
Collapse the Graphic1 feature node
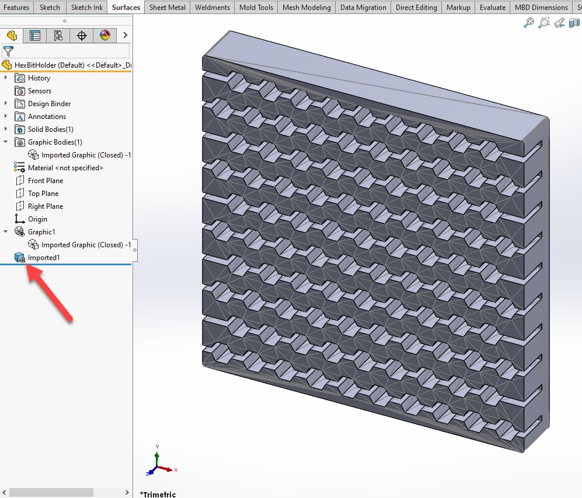pyautogui.click(x=6, y=232)
